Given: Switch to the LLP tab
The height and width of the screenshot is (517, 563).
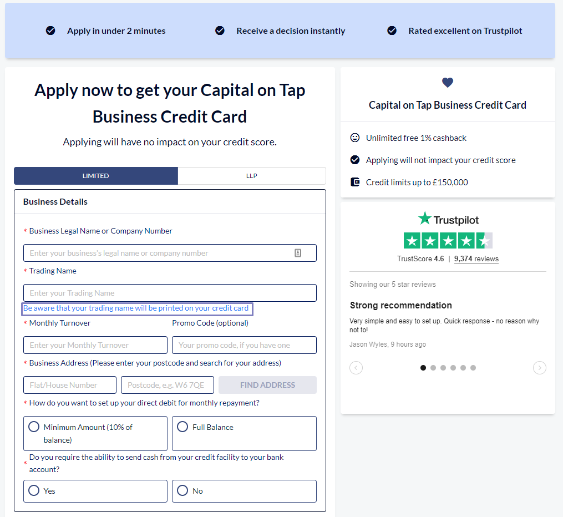Looking at the screenshot, I should click(252, 176).
